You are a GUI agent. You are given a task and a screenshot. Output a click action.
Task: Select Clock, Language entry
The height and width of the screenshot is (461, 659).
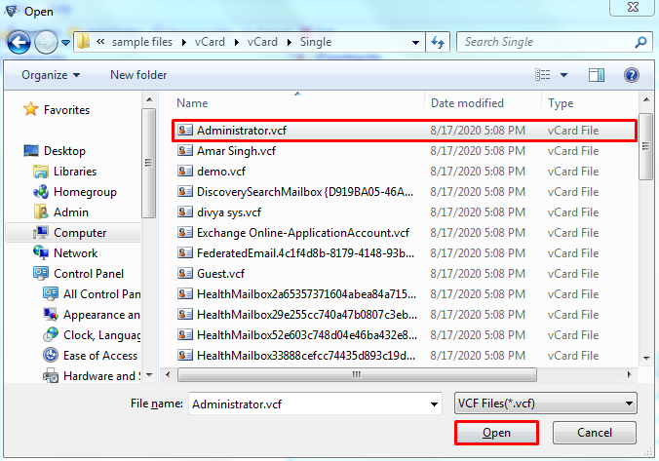[x=92, y=335]
